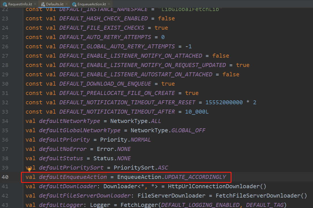The image size is (313, 208).
Task: Click the Kotlin file icon on EnqueueAction.kt
Action: point(74,4)
